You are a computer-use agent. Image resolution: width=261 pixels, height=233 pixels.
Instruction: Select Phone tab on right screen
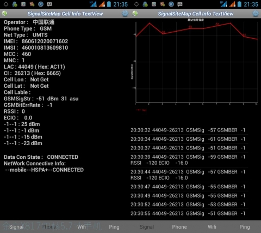tap(179, 227)
